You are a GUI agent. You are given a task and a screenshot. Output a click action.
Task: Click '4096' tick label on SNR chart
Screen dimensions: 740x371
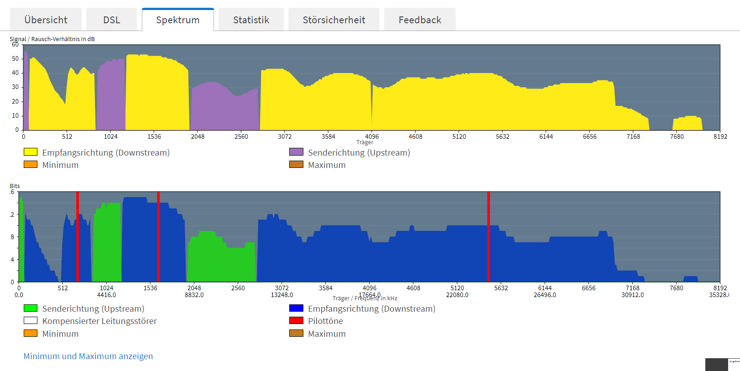[x=372, y=136]
